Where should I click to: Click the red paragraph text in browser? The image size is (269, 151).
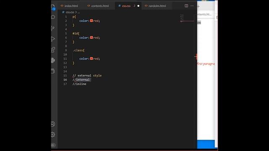tap(206, 64)
